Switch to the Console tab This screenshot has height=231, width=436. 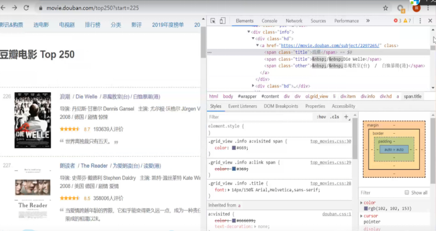click(x=269, y=21)
